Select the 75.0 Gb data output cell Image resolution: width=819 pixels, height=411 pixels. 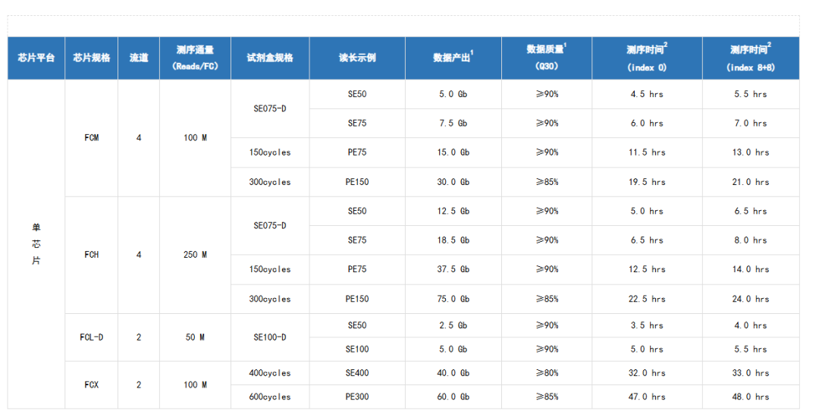453,299
